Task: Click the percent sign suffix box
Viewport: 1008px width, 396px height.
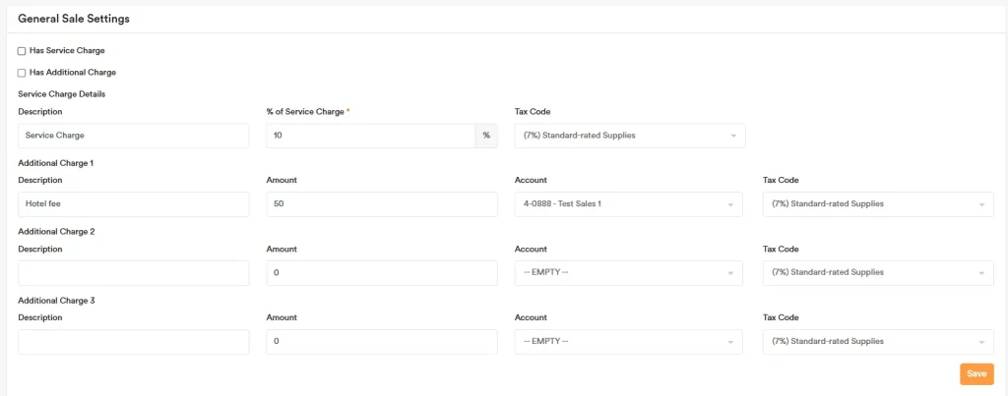Action: point(486,136)
